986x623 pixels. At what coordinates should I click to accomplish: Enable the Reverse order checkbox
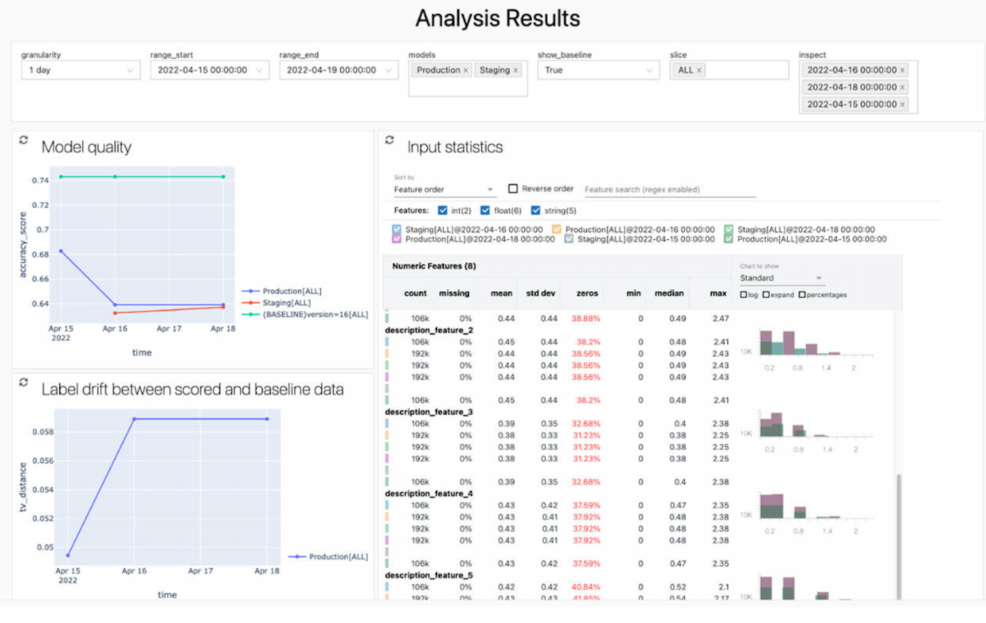pyautogui.click(x=512, y=189)
